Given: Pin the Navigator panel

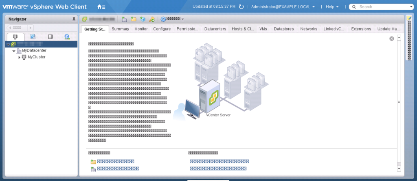Looking at the screenshot, I should pyautogui.click(x=74, y=19).
